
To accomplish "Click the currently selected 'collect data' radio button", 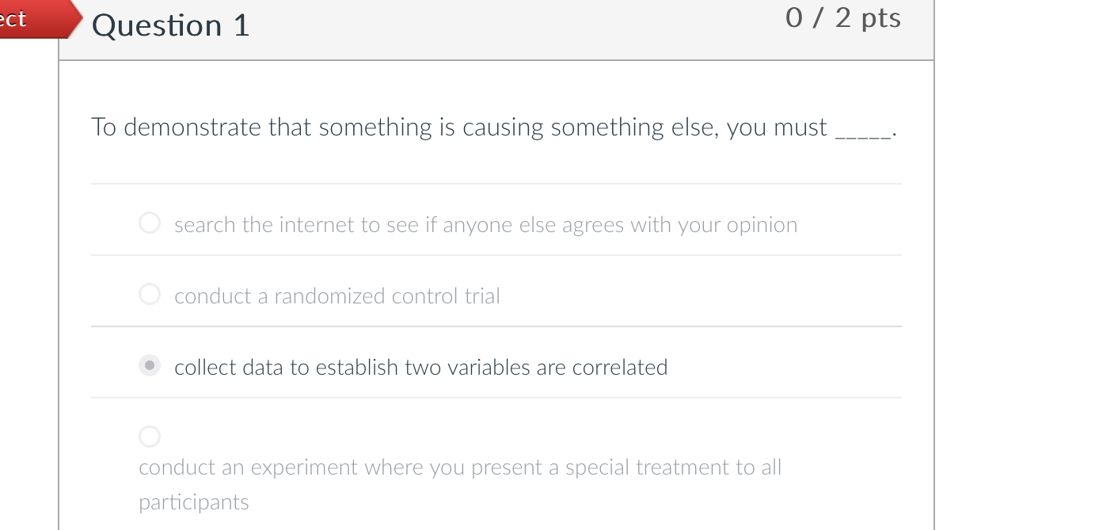I will [x=149, y=365].
